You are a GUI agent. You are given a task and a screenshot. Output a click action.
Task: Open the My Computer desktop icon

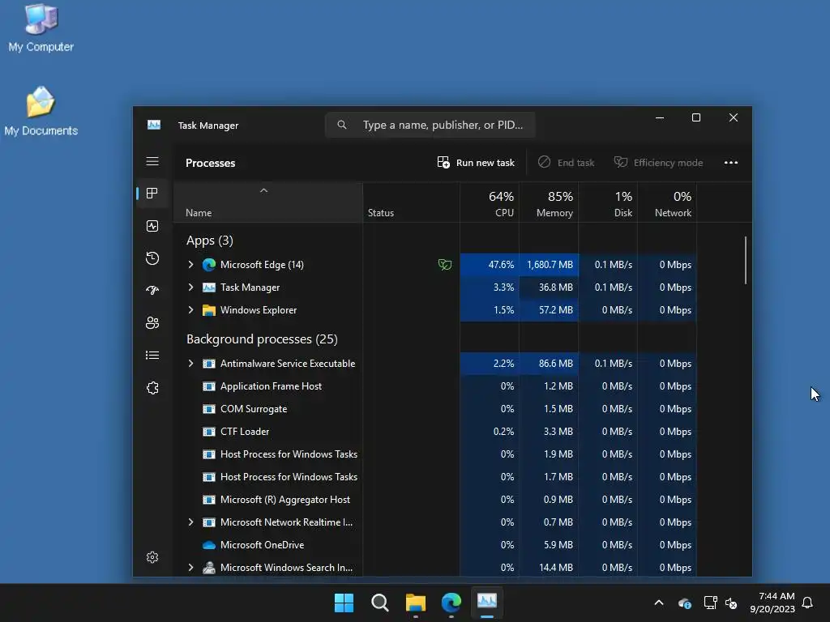[41, 28]
